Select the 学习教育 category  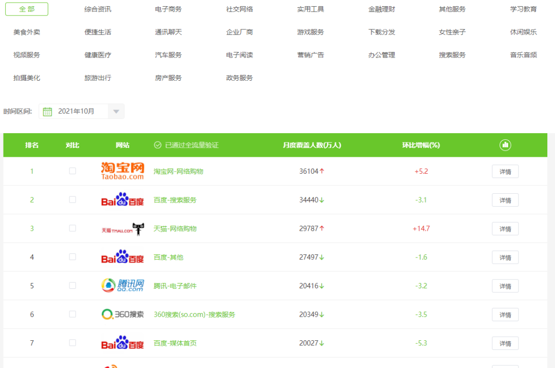[524, 9]
